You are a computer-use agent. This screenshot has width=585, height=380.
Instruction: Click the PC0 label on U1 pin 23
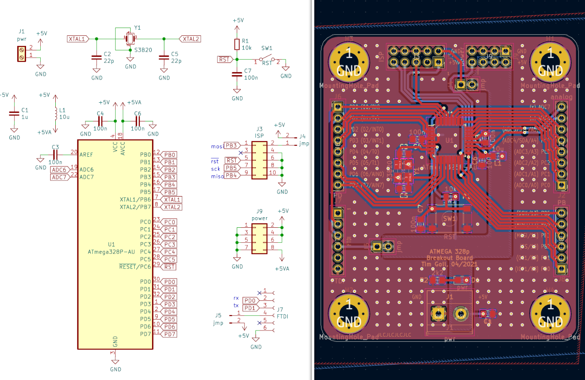tap(169, 222)
